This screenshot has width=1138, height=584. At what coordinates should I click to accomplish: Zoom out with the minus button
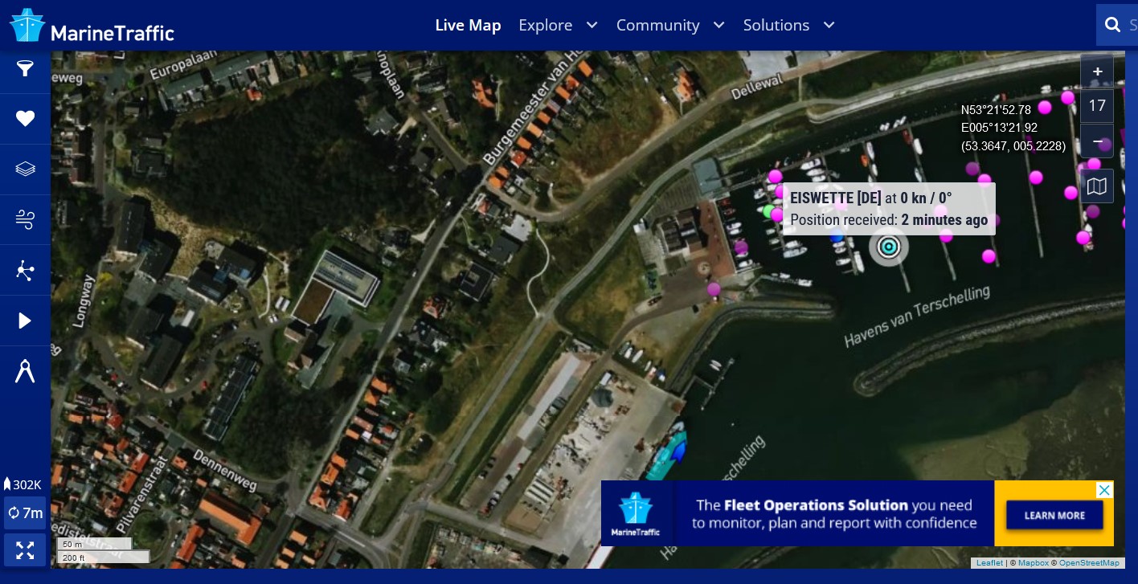(1097, 141)
